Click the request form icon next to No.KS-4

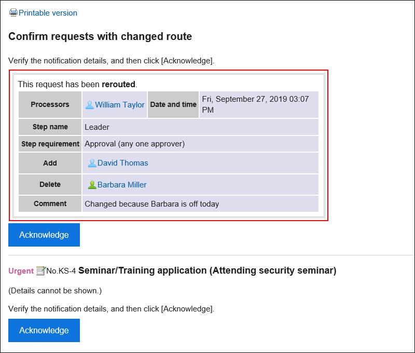41,270
